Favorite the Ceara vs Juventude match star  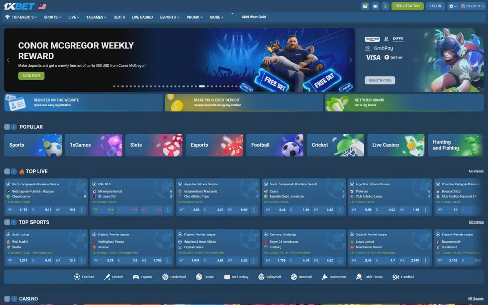(342, 184)
